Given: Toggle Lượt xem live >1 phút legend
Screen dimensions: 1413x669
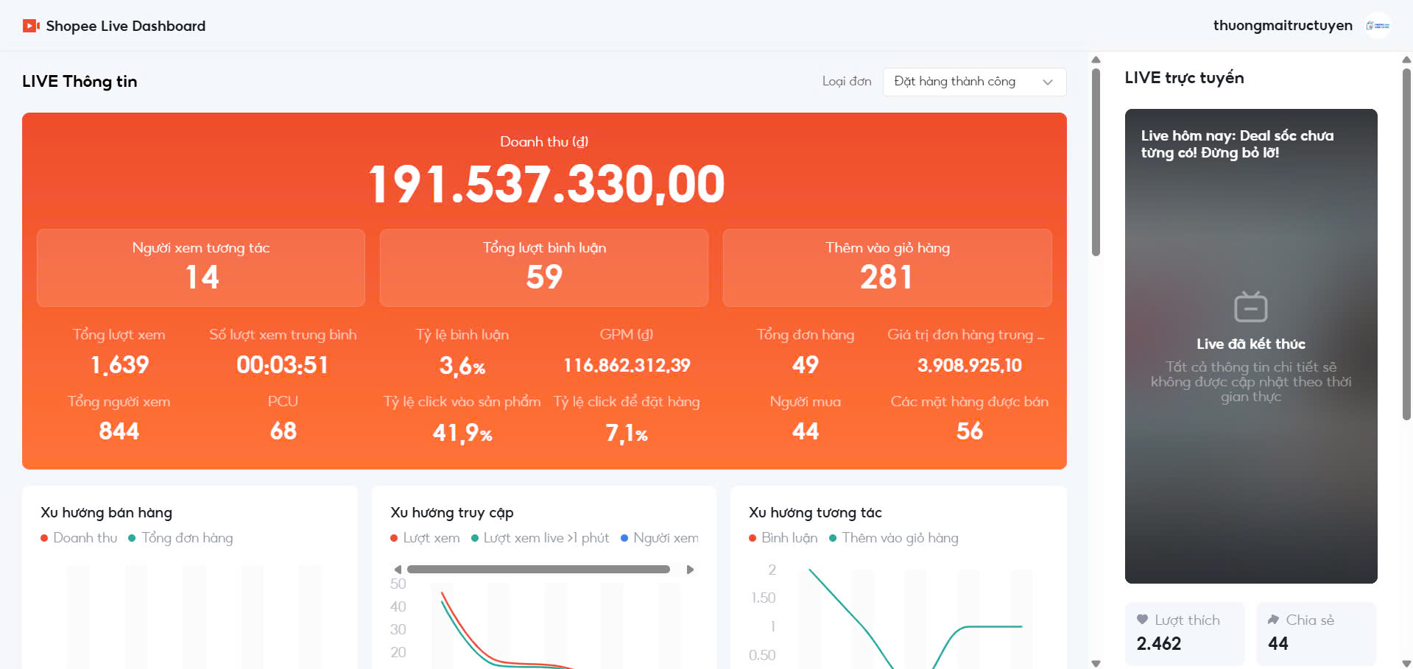Looking at the screenshot, I should point(540,538).
